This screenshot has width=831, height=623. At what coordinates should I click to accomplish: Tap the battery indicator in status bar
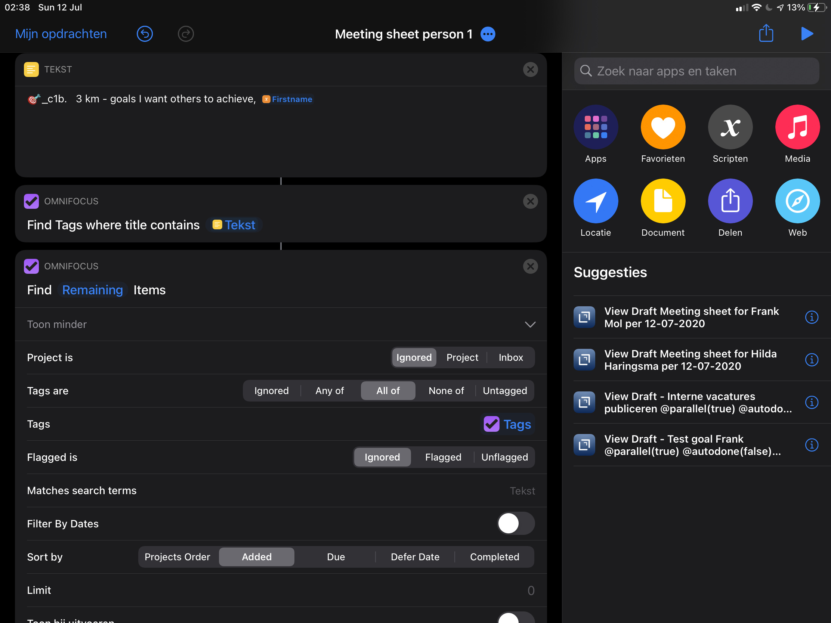point(816,7)
